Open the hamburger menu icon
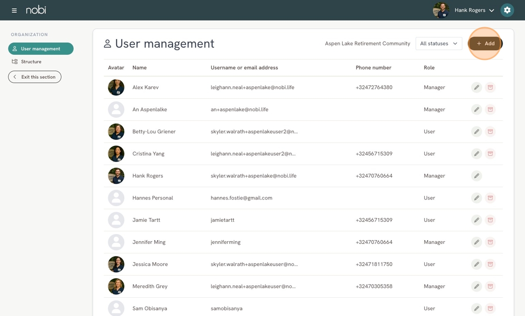 14,10
